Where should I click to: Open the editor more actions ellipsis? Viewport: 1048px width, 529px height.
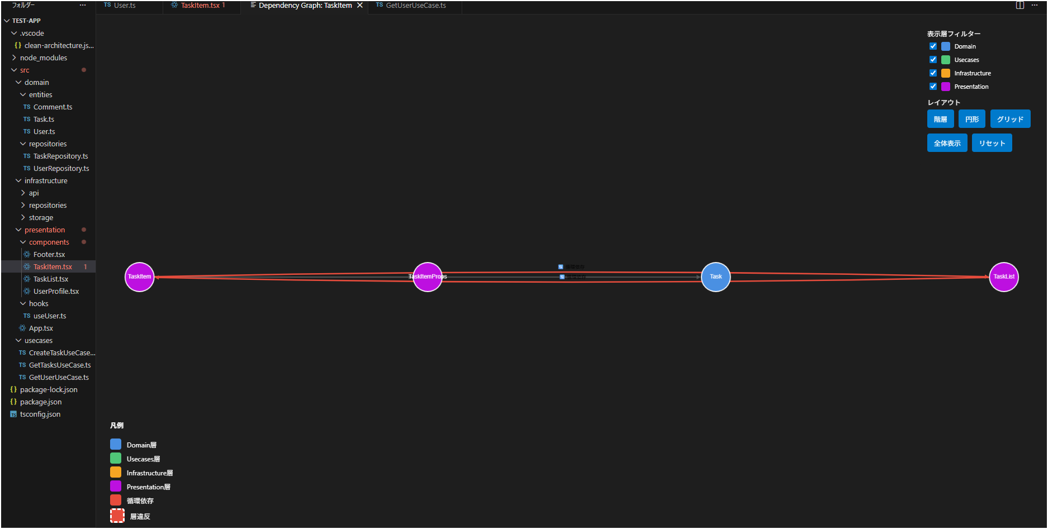[1035, 5]
